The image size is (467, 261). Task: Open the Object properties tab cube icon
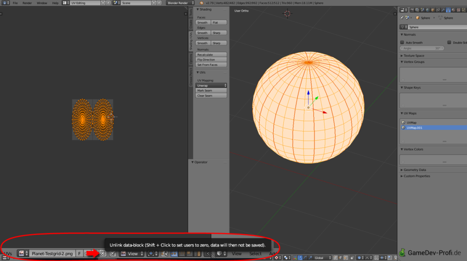[433, 10]
